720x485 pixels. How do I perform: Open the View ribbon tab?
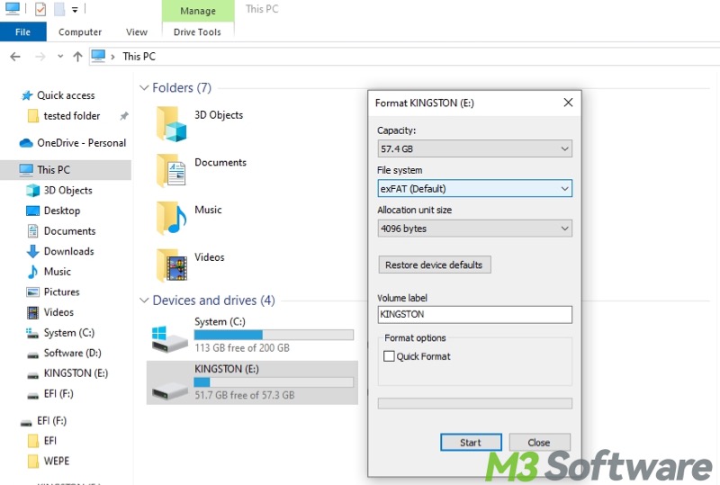[x=137, y=32]
